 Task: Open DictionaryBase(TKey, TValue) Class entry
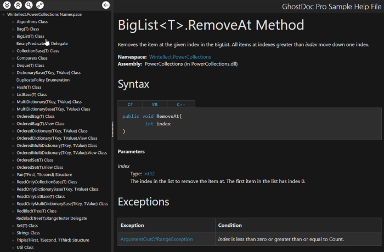click(x=48, y=73)
